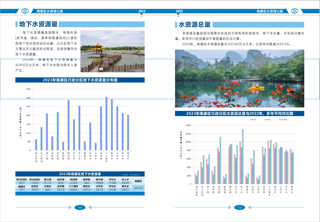The image size is (320, 222).
Task: Click the 2023年南康区地下水资源量 table title bar
Action: pos(80,174)
